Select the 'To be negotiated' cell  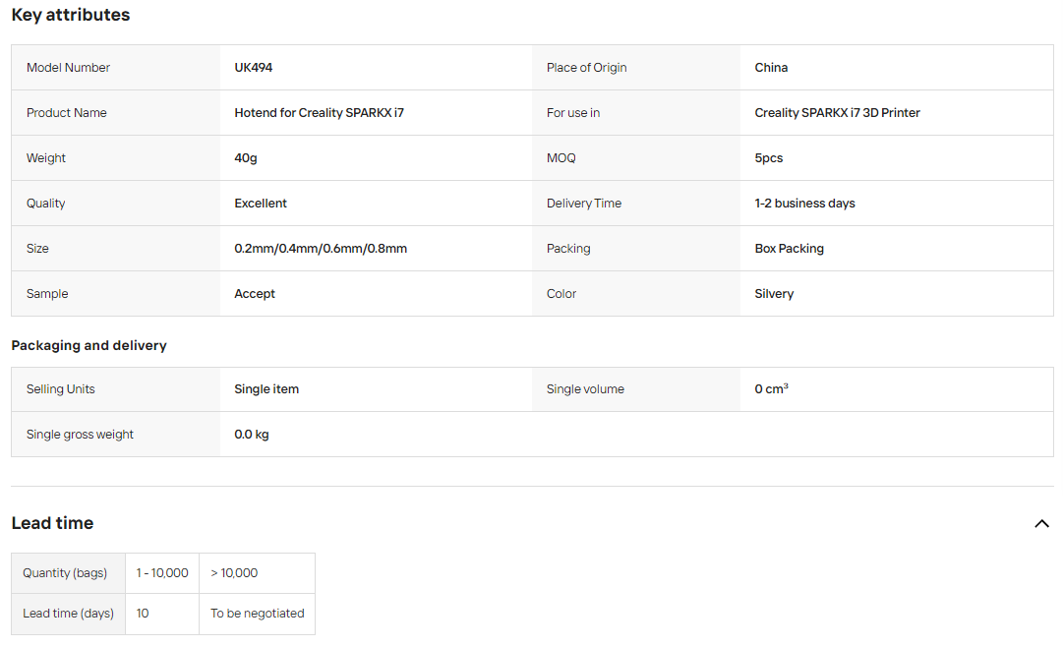click(x=257, y=614)
